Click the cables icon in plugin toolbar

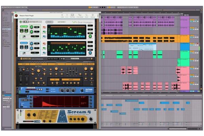point(80,15)
